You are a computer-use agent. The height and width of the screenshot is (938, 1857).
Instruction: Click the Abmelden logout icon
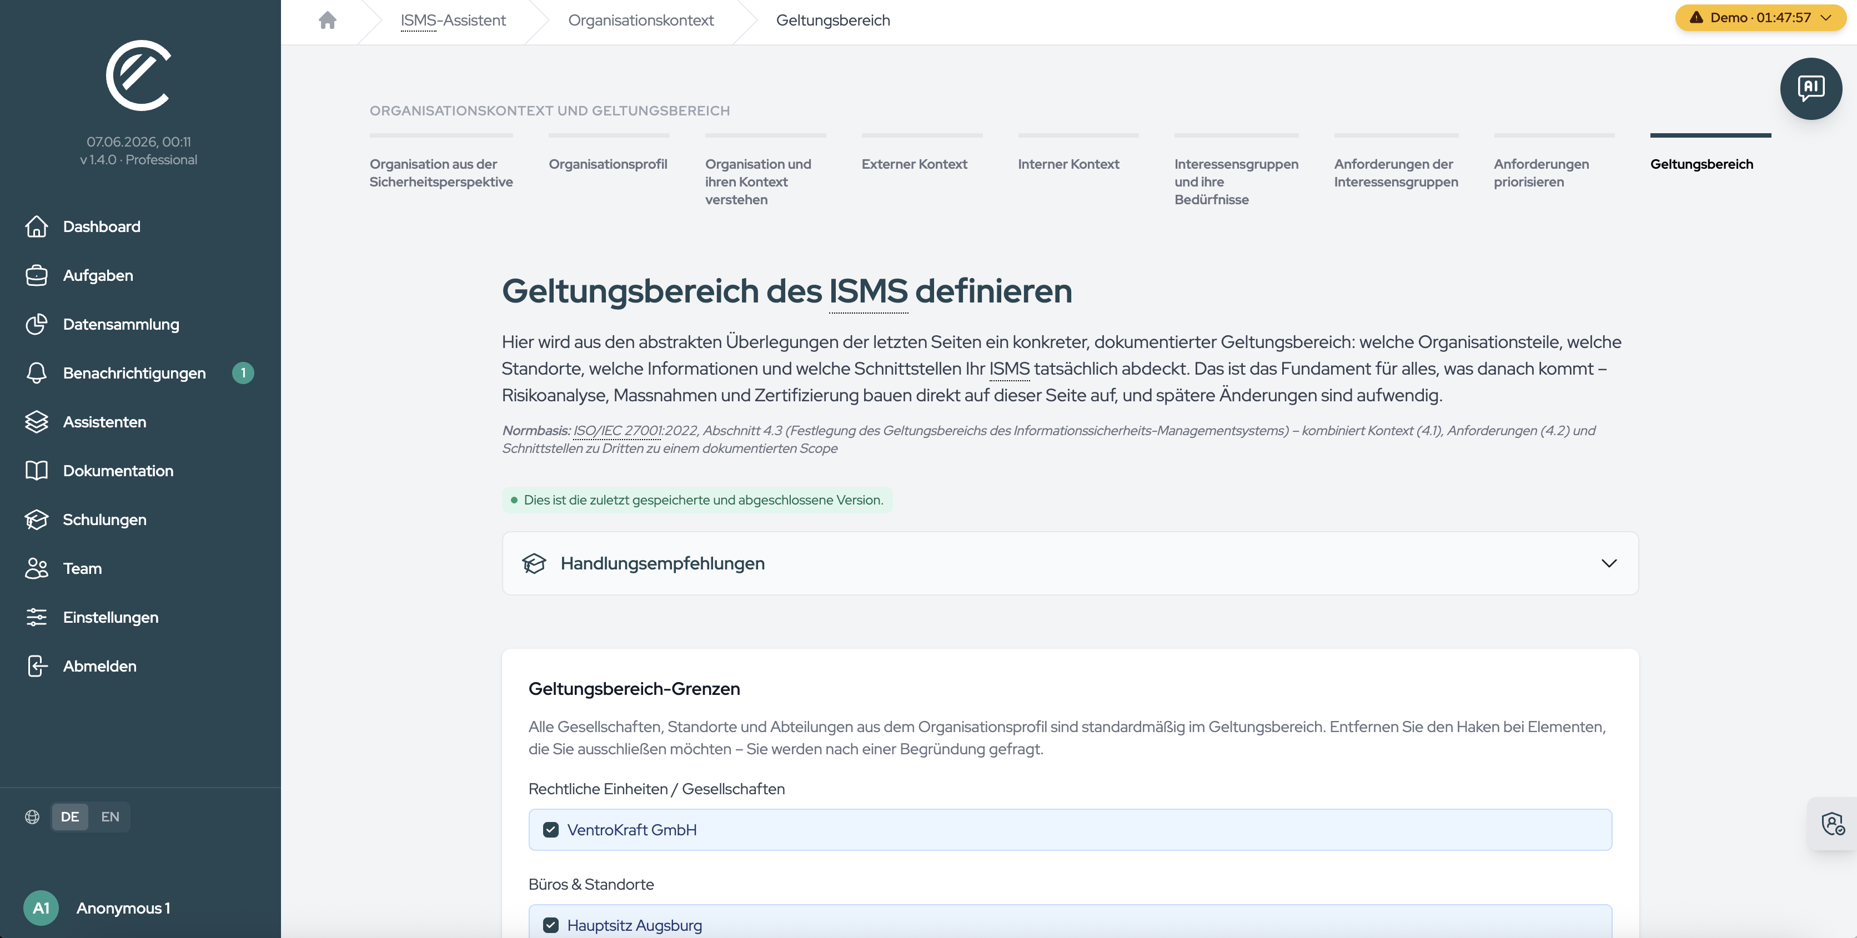pos(37,665)
